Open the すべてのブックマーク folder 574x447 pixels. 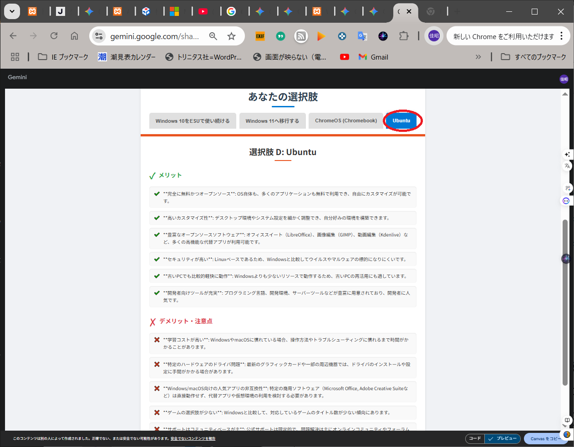click(533, 57)
